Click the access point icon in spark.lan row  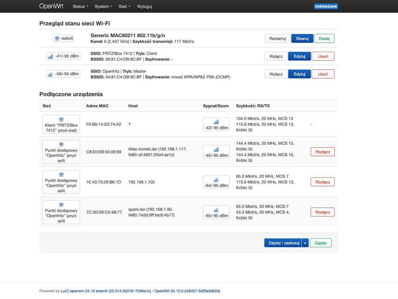61,205
